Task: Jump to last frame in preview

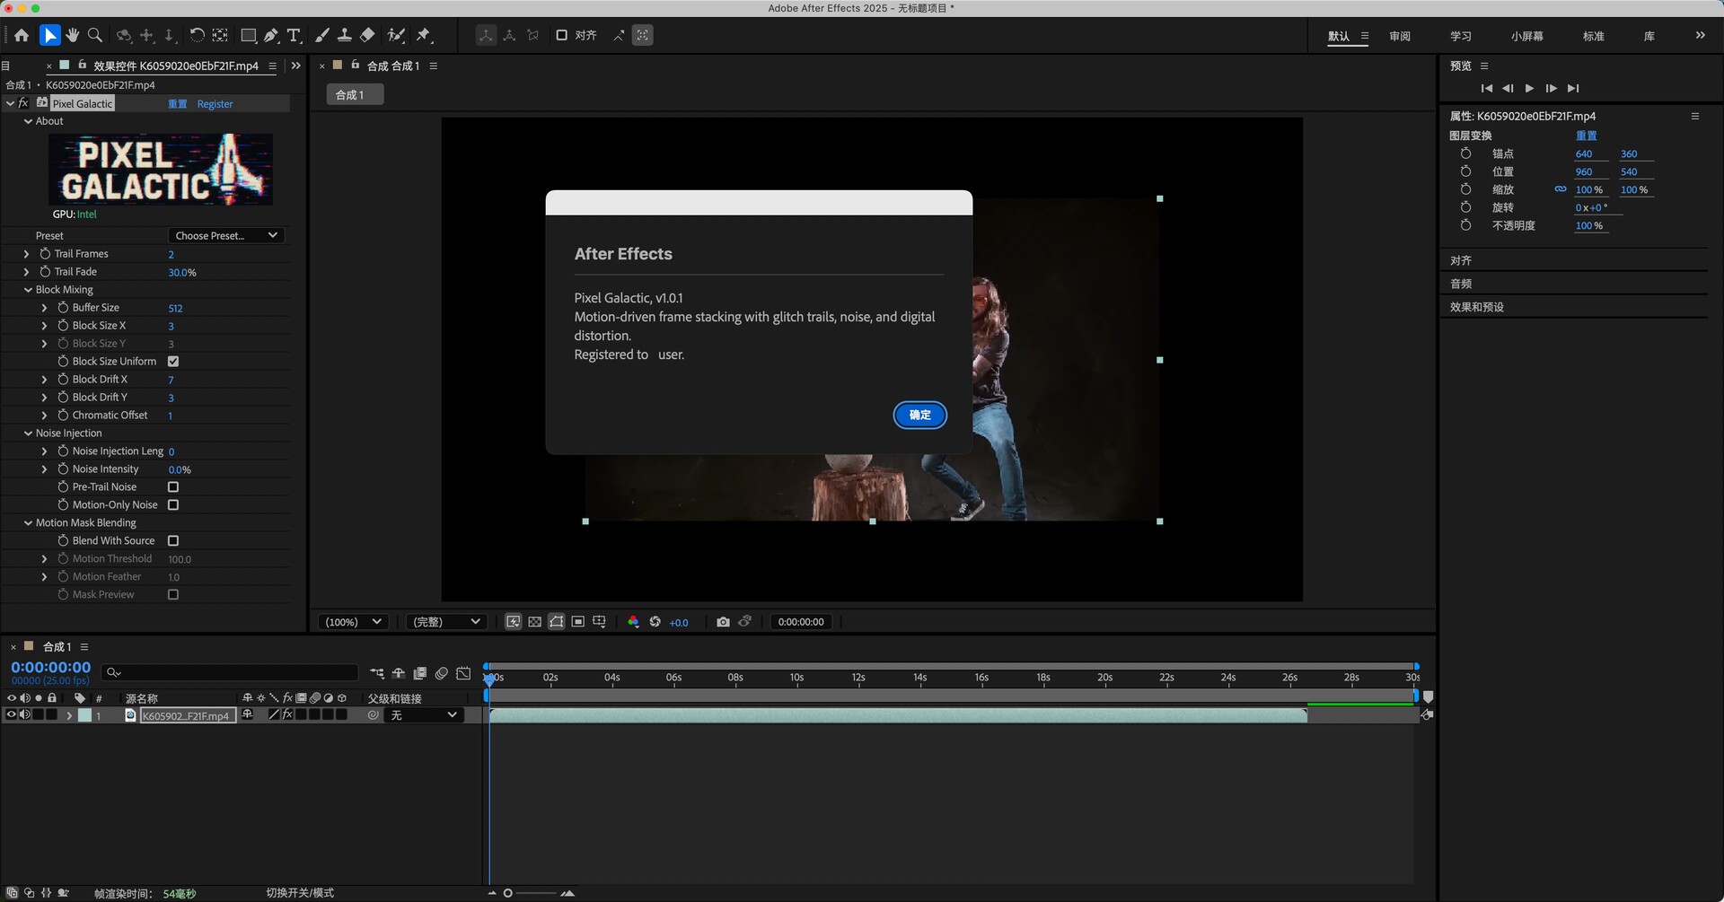Action: coord(1572,88)
